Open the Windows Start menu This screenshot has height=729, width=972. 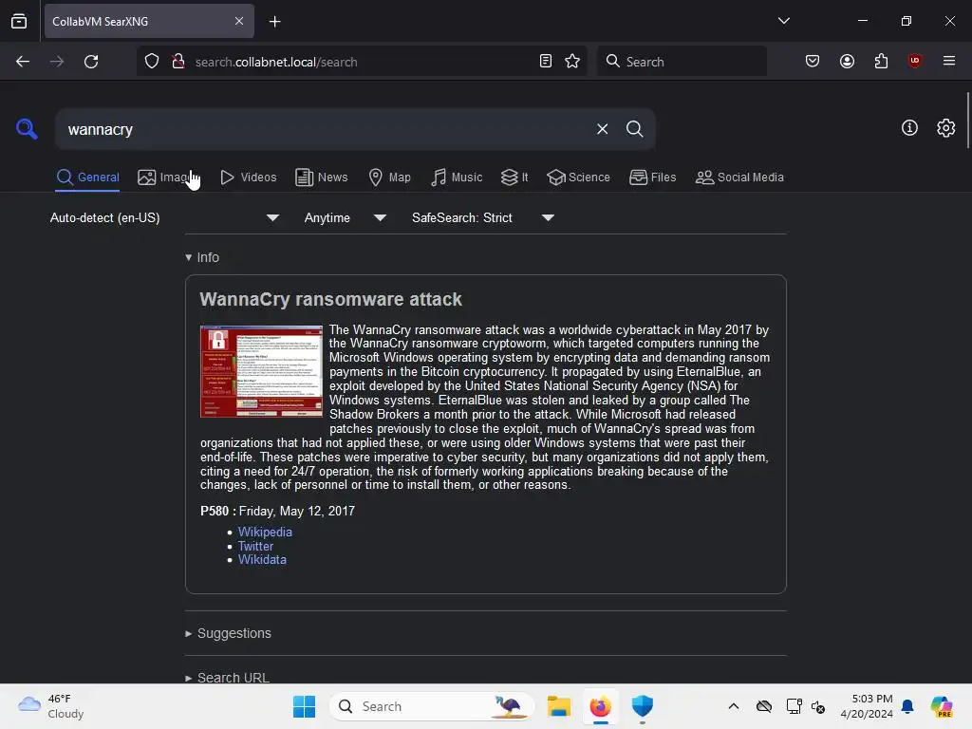304,706
